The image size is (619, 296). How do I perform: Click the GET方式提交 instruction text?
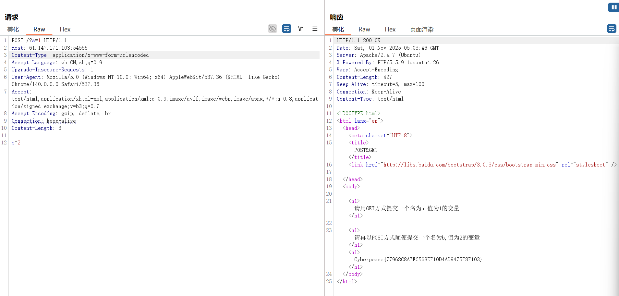(x=407, y=208)
